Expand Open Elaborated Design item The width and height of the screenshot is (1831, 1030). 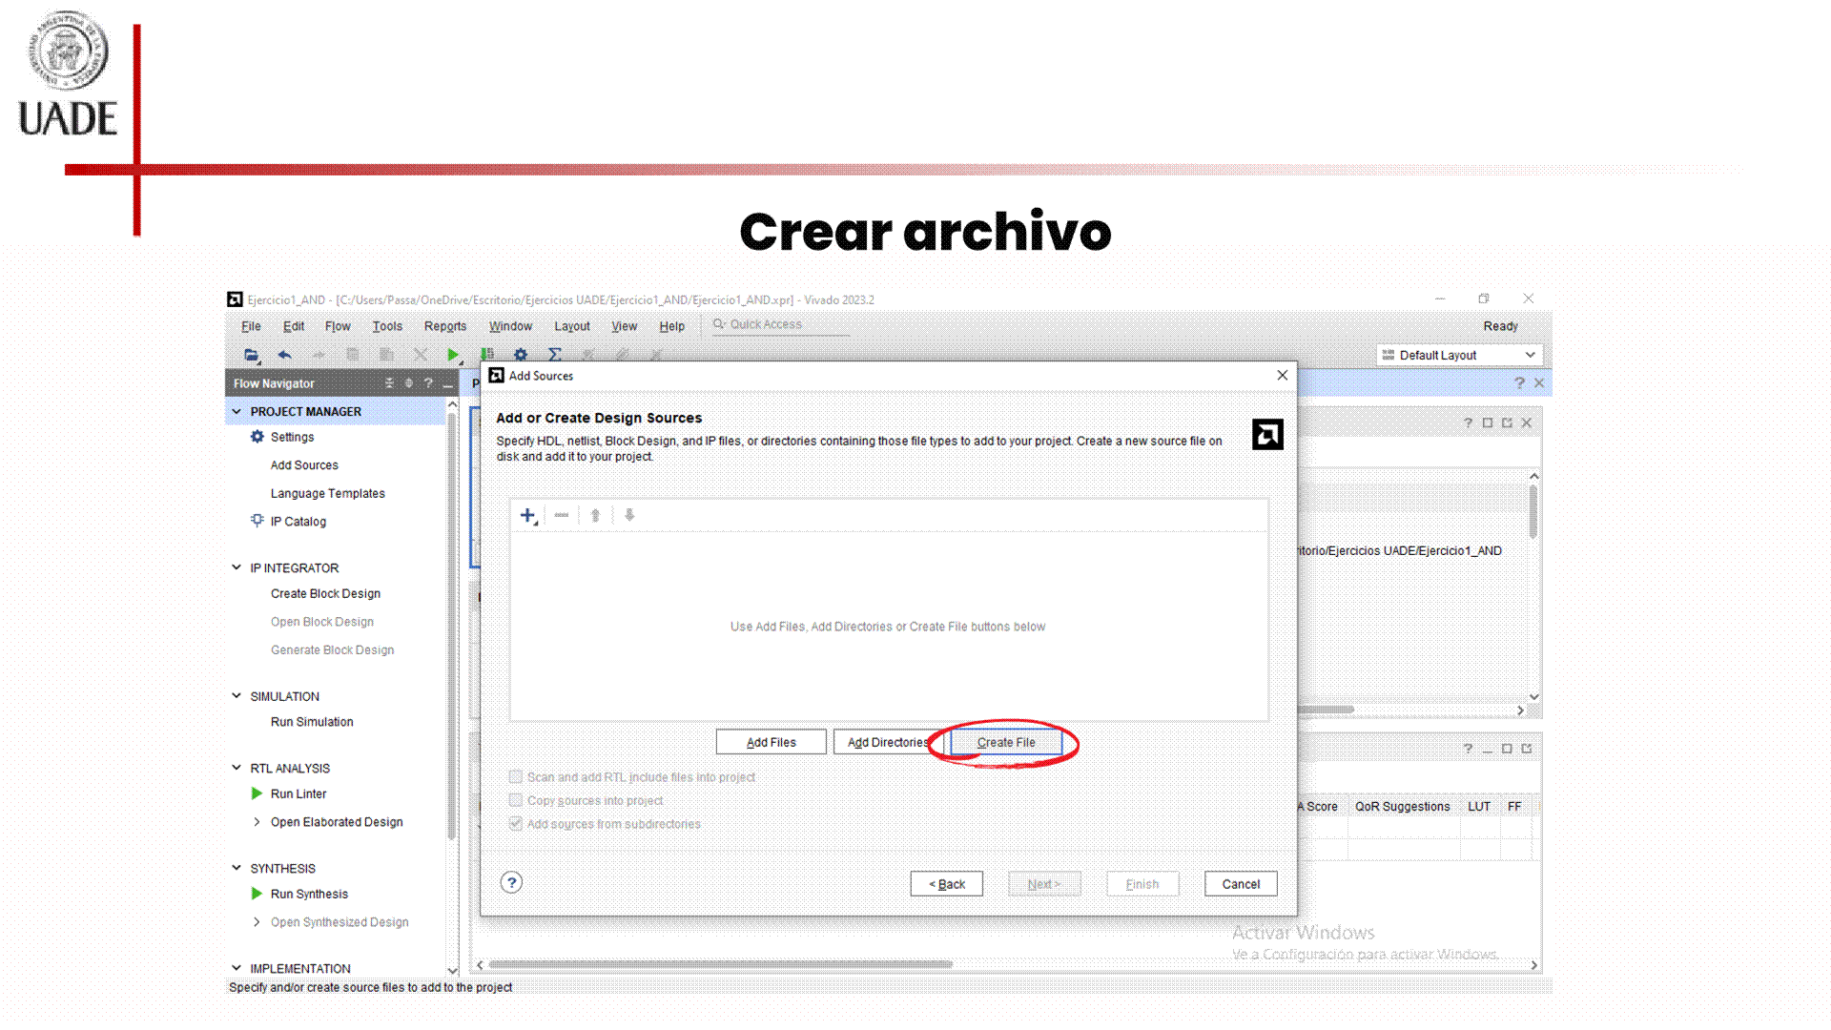point(257,822)
